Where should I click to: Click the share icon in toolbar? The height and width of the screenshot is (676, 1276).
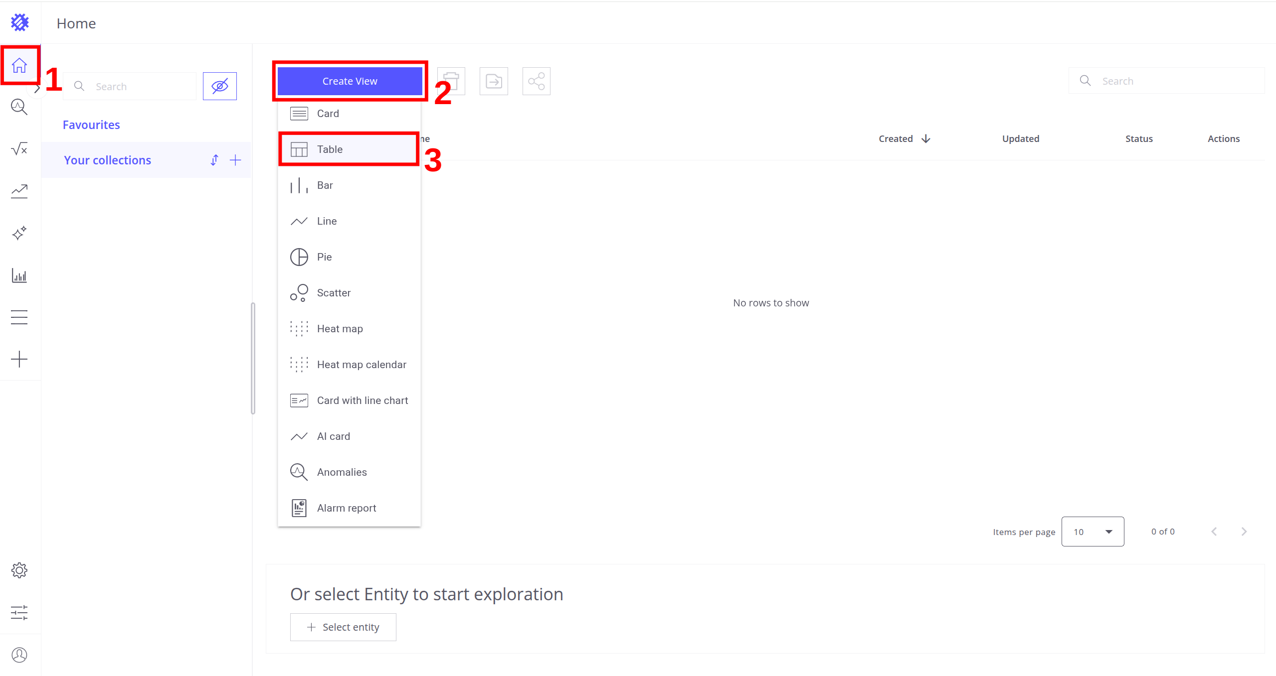pos(536,81)
